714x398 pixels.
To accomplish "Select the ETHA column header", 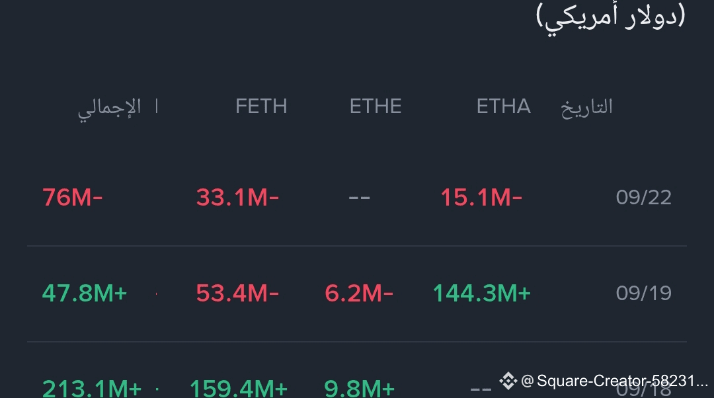I will (x=504, y=106).
